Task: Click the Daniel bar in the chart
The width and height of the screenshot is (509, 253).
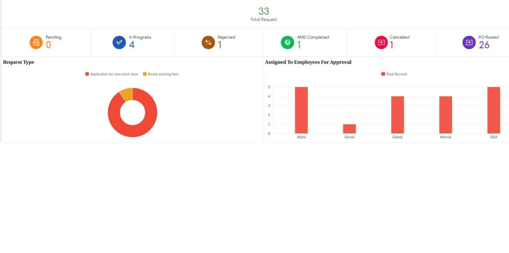Action: pos(349,129)
